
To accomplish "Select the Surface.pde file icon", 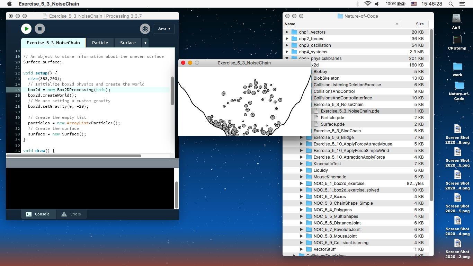I will (x=316, y=124).
